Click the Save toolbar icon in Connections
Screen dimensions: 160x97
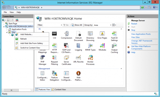(8, 20)
